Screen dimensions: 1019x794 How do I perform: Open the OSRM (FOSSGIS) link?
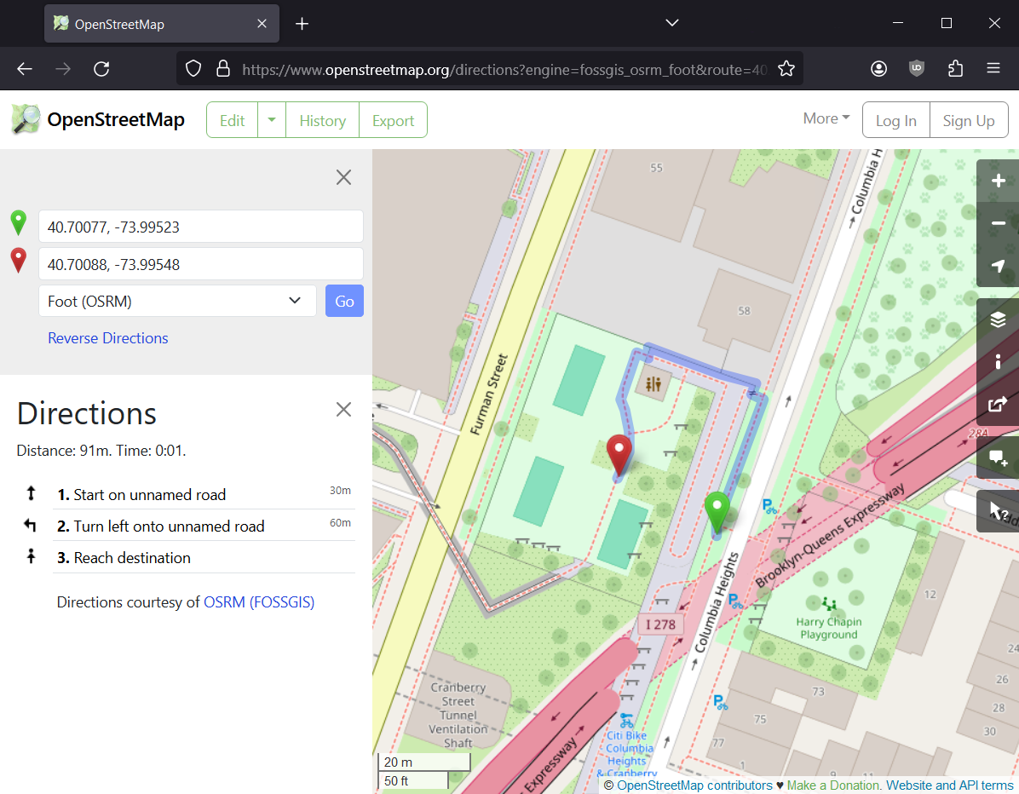tap(259, 602)
